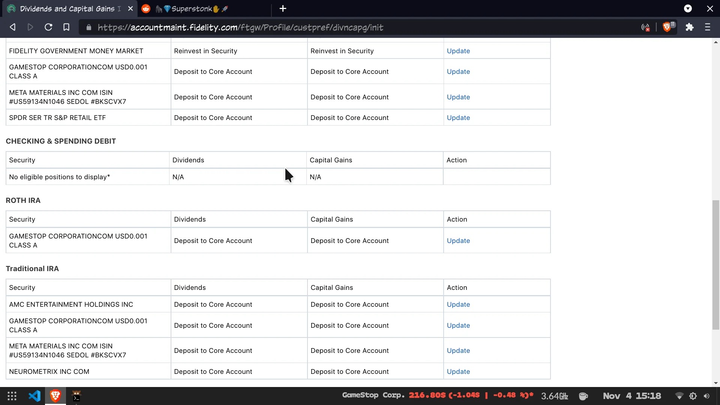Click the browser back navigation arrow
This screenshot has width=720, height=405.
[x=13, y=27]
